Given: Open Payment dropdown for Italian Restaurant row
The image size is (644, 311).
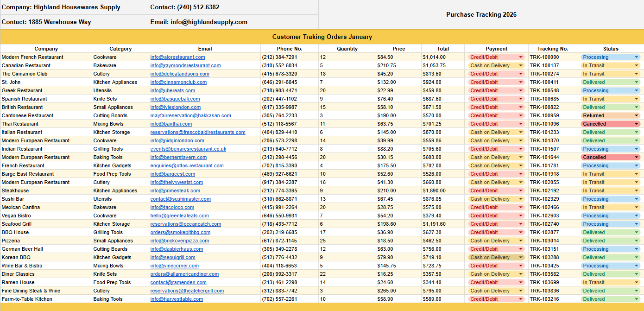Looking at the screenshot, I should click(x=496, y=132).
